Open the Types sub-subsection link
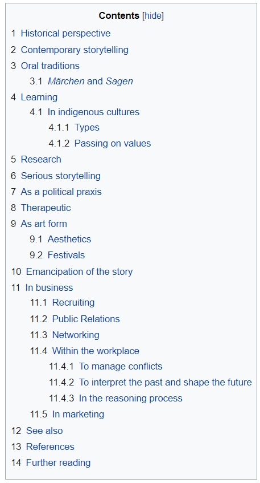 (87, 128)
